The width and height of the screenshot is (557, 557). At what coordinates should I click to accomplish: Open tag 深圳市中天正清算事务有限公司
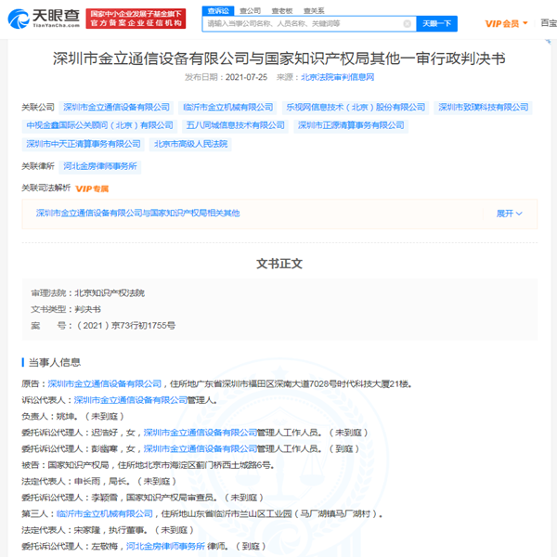pyautogui.click(x=84, y=144)
